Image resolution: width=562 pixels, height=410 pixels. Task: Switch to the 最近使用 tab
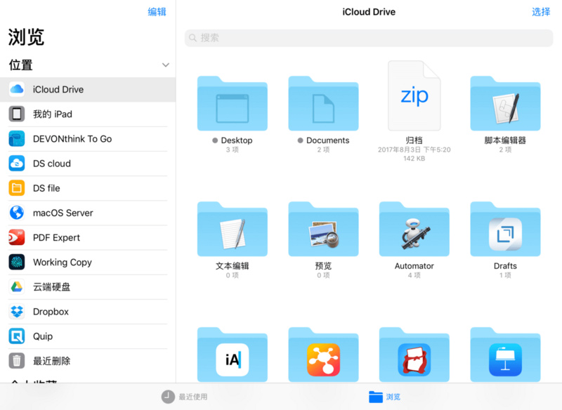coord(184,397)
